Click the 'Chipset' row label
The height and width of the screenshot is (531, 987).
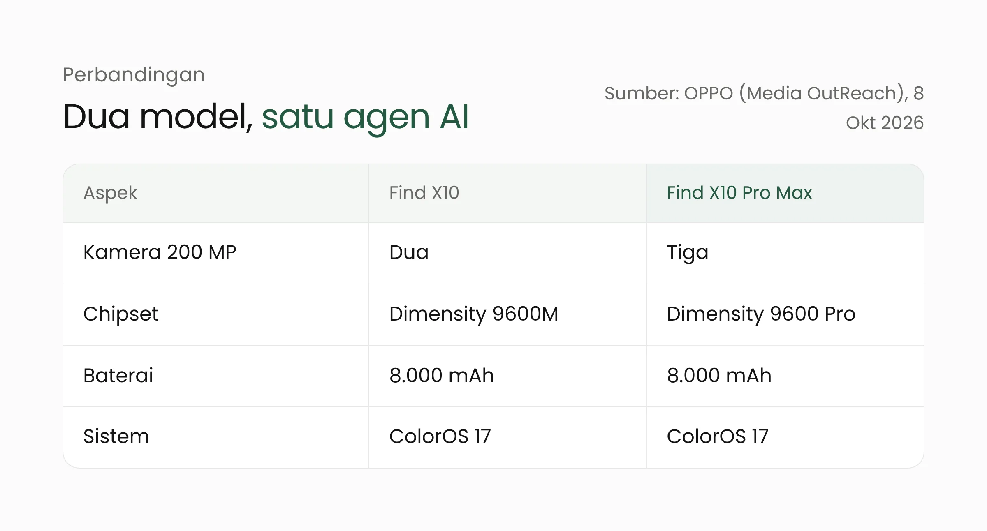[x=120, y=314]
